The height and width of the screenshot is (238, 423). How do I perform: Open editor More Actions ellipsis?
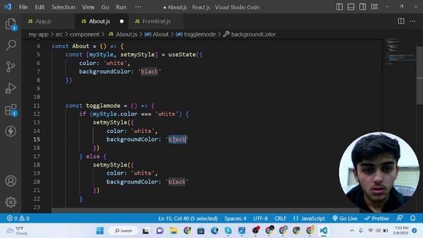click(412, 21)
